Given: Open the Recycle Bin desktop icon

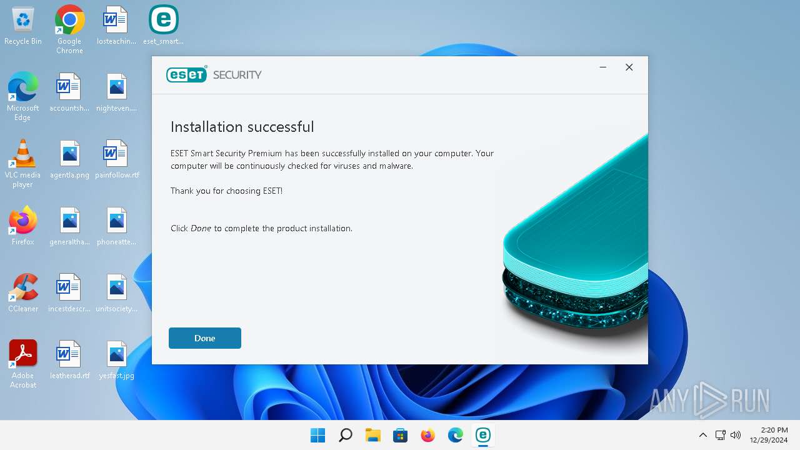Looking at the screenshot, I should tap(23, 26).
